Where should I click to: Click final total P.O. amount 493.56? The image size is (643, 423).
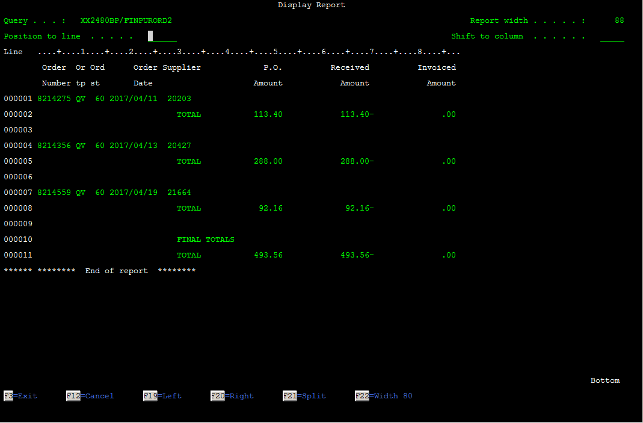(x=268, y=255)
